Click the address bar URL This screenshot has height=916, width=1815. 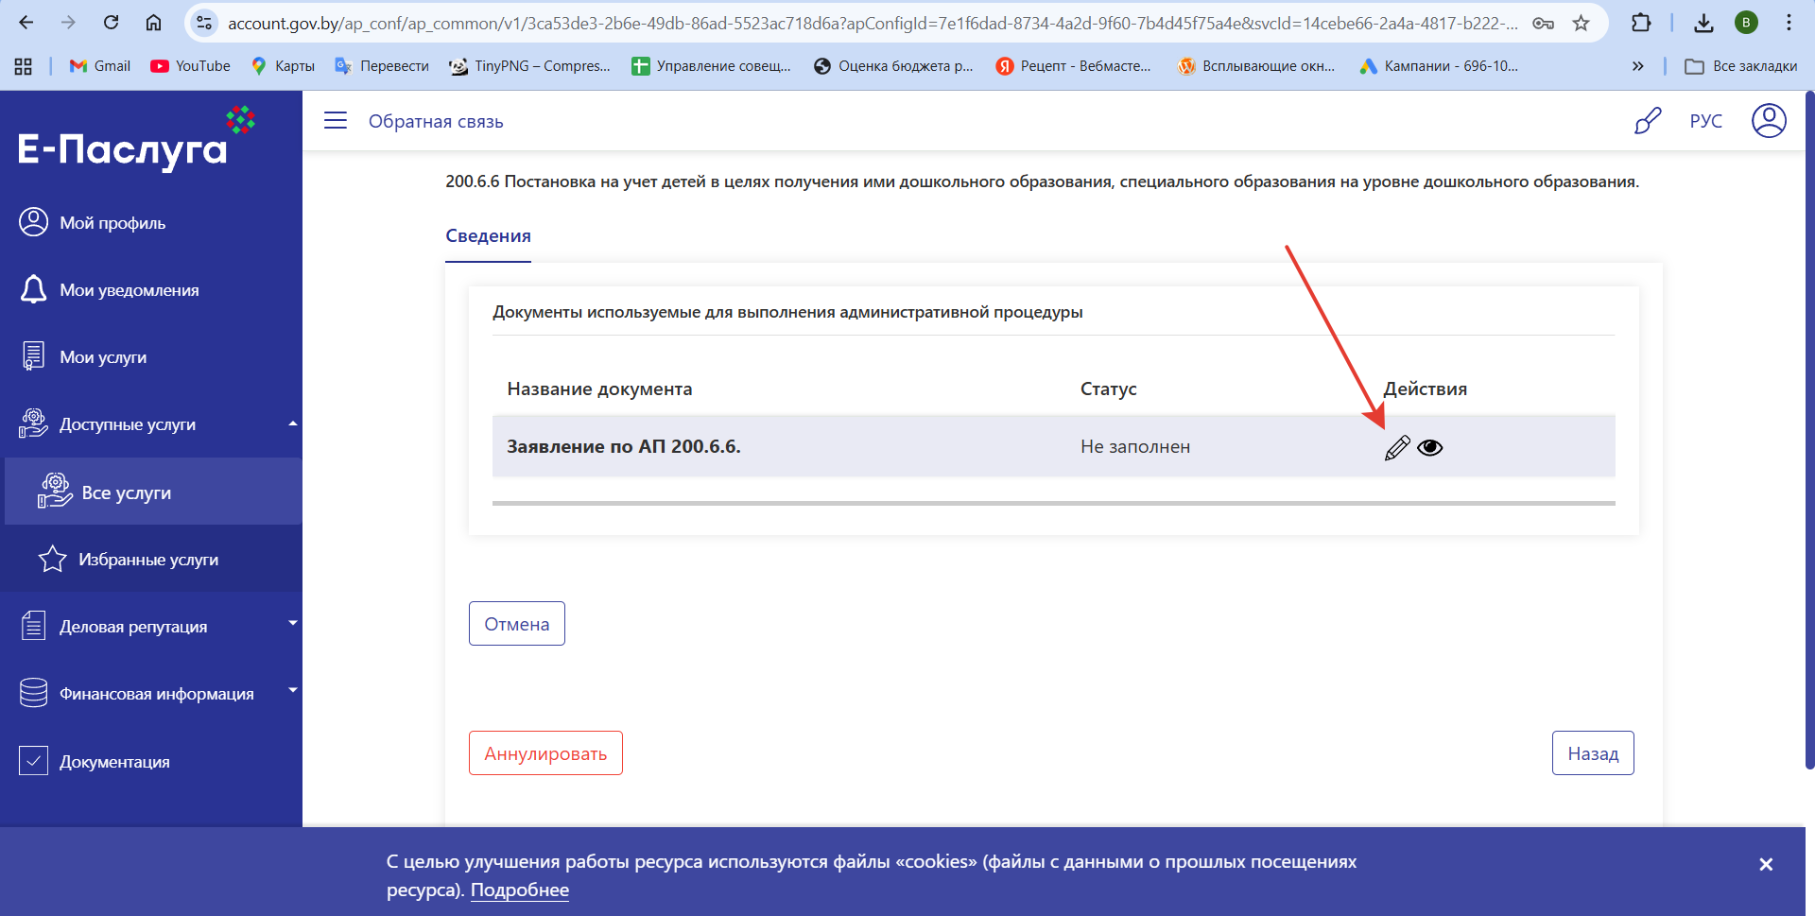873,23
